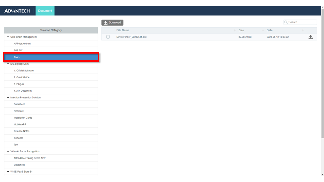The width and height of the screenshot is (324, 182).
Task: Open the Document tab
Action: click(x=45, y=11)
